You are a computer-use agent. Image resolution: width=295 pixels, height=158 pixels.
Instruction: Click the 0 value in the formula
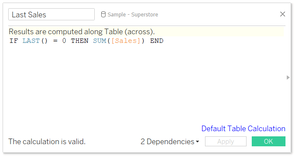pos(64,41)
